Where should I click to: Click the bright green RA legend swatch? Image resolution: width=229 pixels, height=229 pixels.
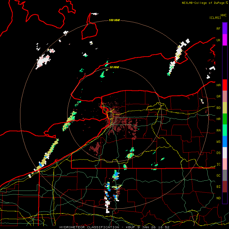[225, 130]
